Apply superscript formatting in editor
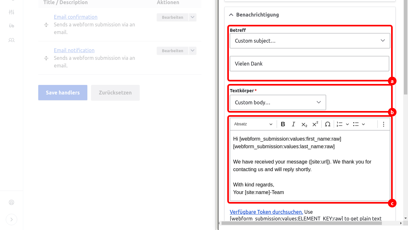 [x=315, y=124]
